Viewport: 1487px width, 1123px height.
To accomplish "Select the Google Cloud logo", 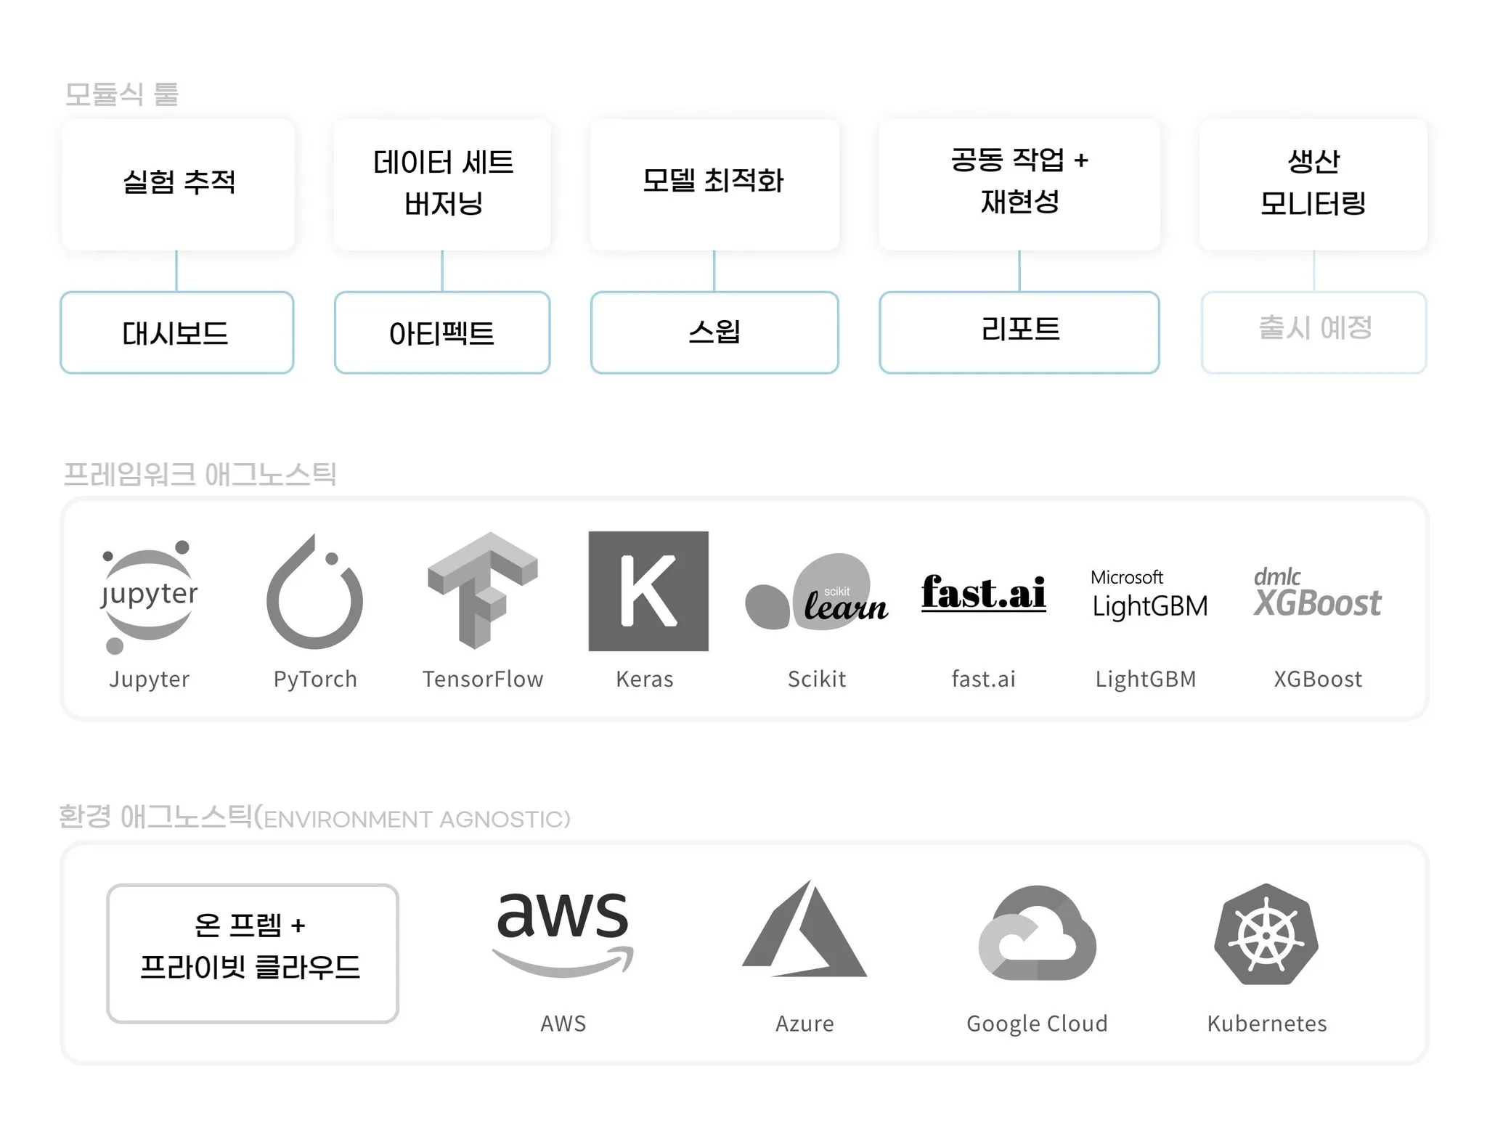I will pos(1037,934).
